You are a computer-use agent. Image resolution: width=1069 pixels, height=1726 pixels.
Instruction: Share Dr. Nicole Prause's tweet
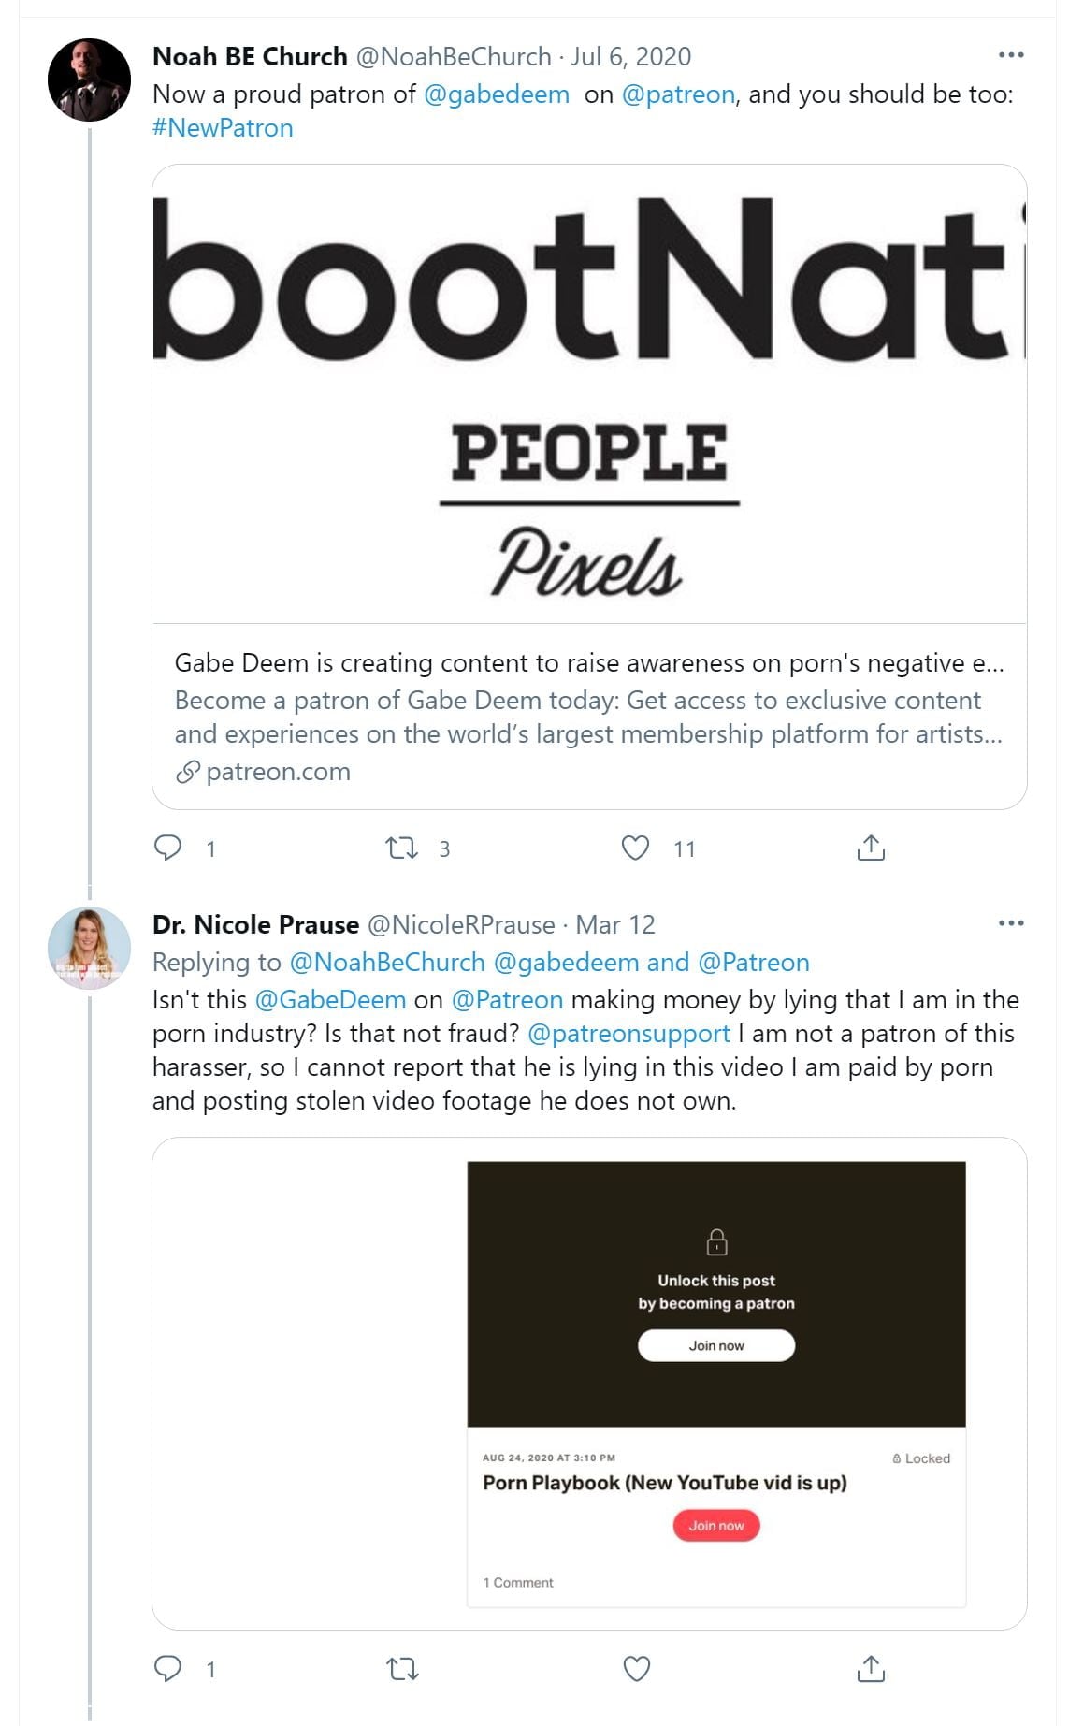click(871, 1668)
